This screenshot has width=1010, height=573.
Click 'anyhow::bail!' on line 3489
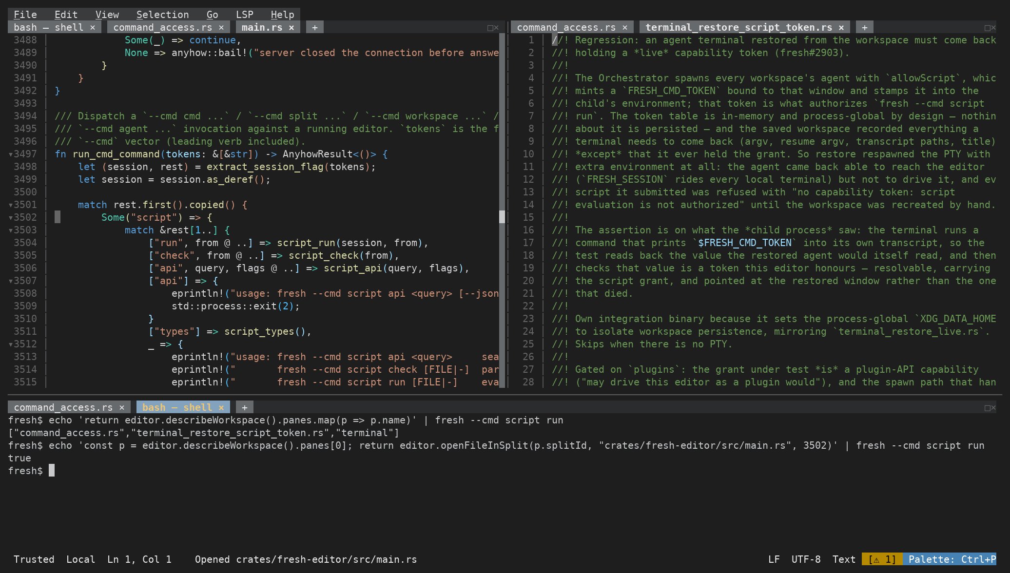210,53
